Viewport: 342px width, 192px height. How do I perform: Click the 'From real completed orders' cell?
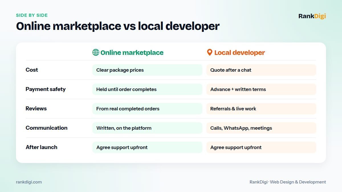coord(147,109)
